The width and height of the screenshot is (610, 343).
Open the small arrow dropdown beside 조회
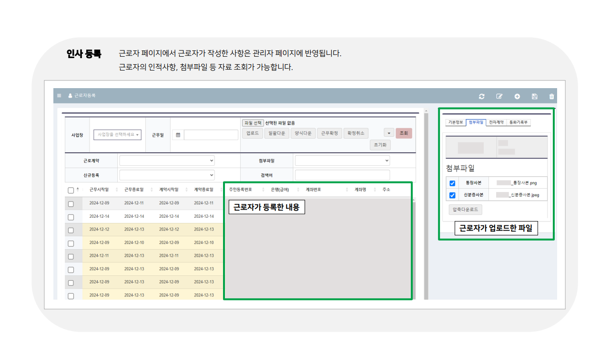(x=388, y=133)
